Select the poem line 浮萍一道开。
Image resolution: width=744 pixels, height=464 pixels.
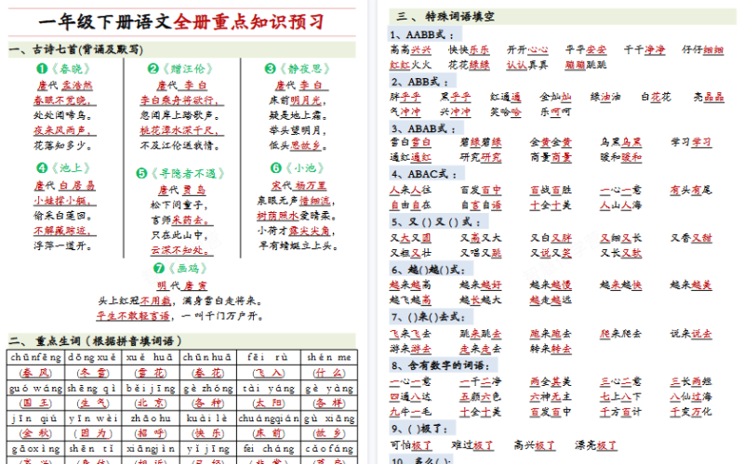[x=62, y=245]
